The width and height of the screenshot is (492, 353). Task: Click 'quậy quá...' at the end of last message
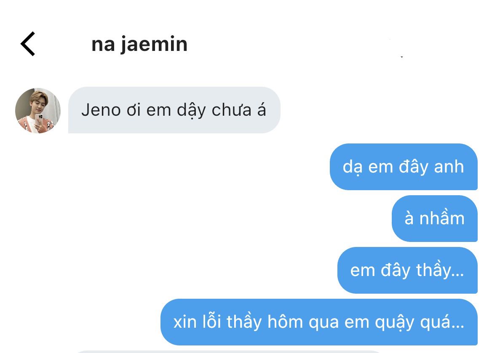420,322
